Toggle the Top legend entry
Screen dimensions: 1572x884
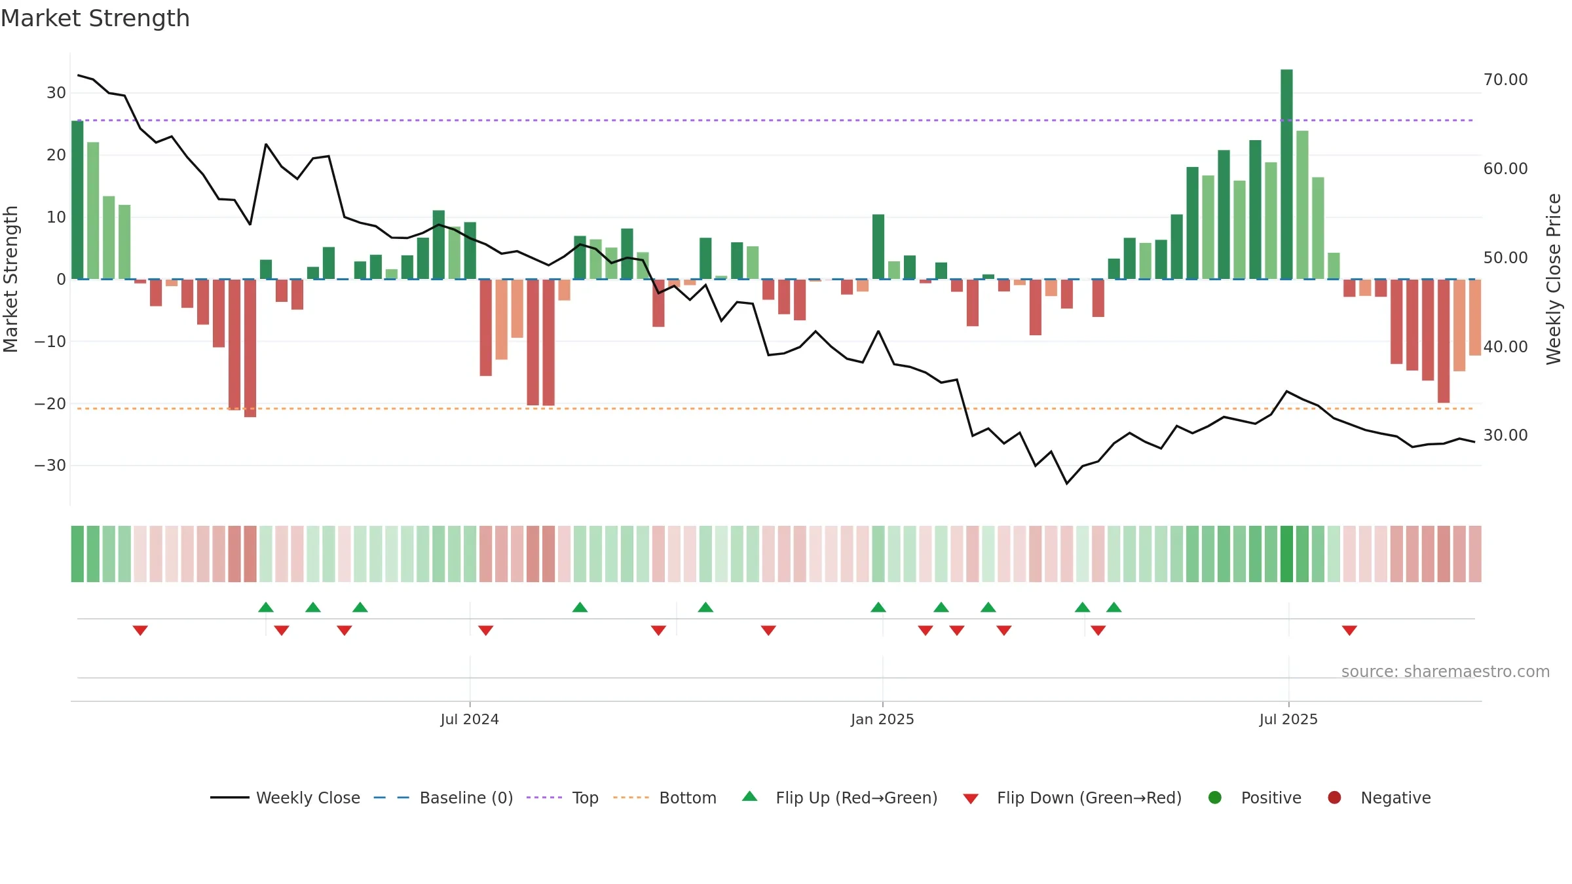pos(562,798)
